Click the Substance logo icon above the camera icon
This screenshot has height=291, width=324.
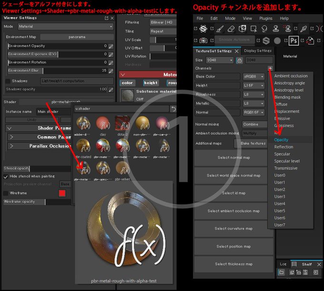coord(203,29)
